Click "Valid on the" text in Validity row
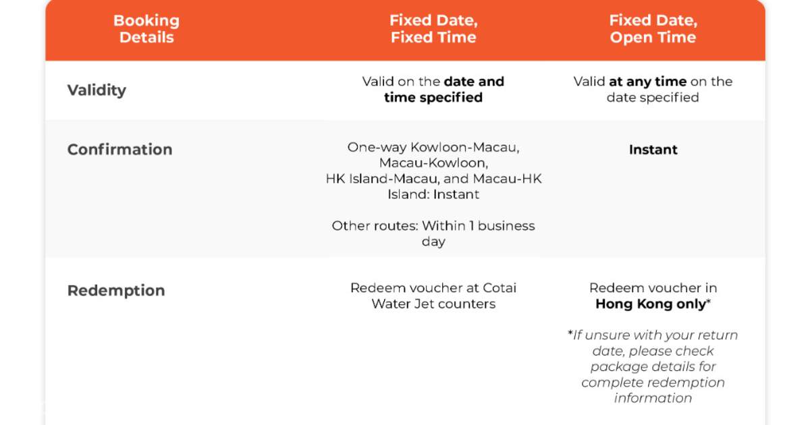The height and width of the screenshot is (425, 810). [x=402, y=82]
